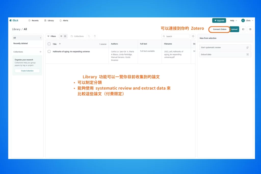Click the info icon beside Search

(x=193, y=36)
